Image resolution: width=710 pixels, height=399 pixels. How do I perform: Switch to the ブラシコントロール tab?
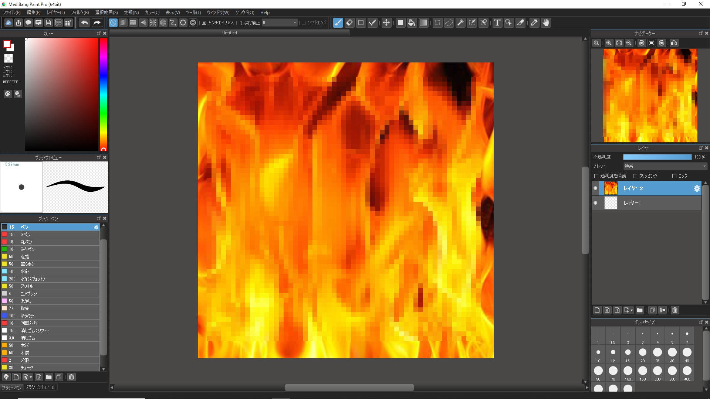click(40, 387)
